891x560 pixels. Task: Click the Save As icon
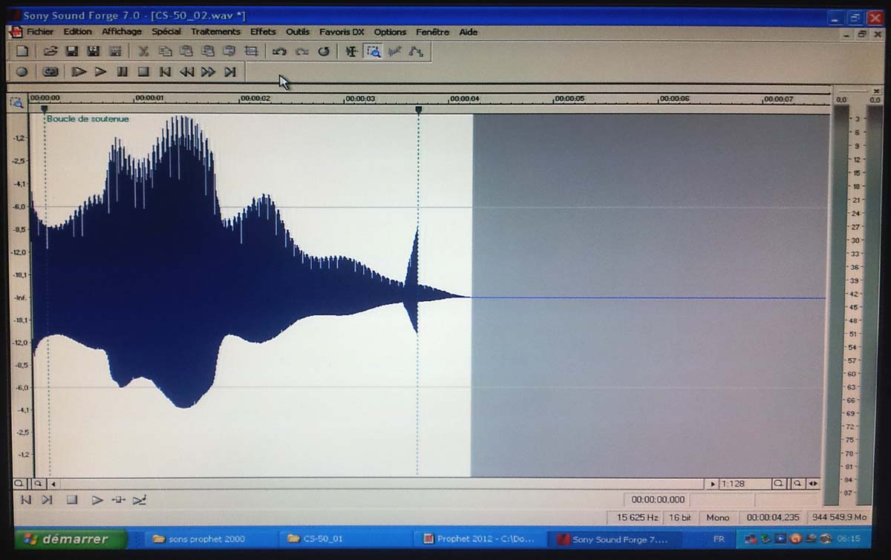click(x=93, y=51)
